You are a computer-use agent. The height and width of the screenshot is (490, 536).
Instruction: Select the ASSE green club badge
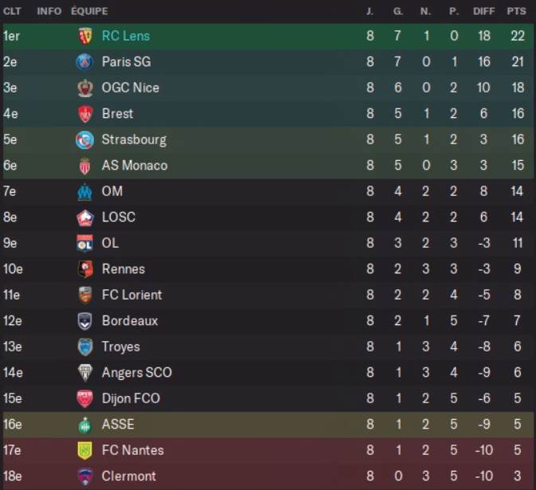click(84, 425)
